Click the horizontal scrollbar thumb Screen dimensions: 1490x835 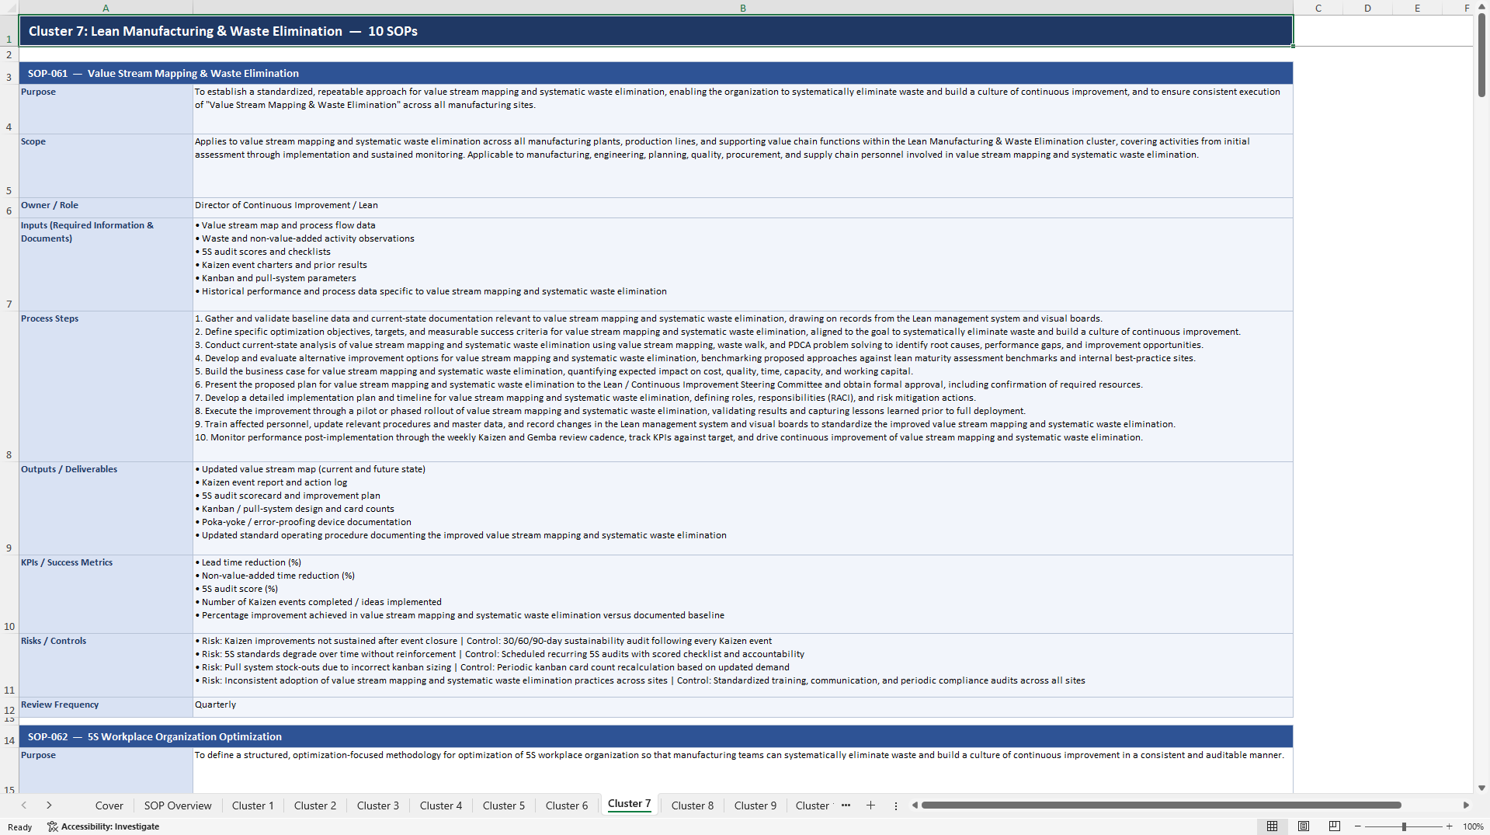tap(1161, 805)
